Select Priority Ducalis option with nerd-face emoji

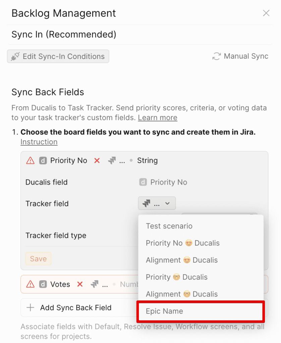click(x=176, y=277)
